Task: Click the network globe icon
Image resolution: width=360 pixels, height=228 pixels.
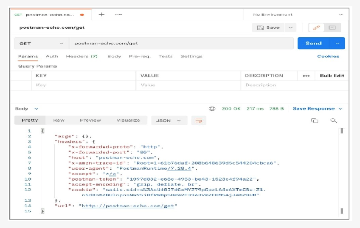Action: 212,109
